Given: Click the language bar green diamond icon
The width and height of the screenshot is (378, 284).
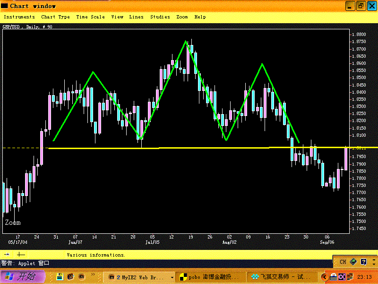Looking at the screenshot, I should (x=353, y=262).
